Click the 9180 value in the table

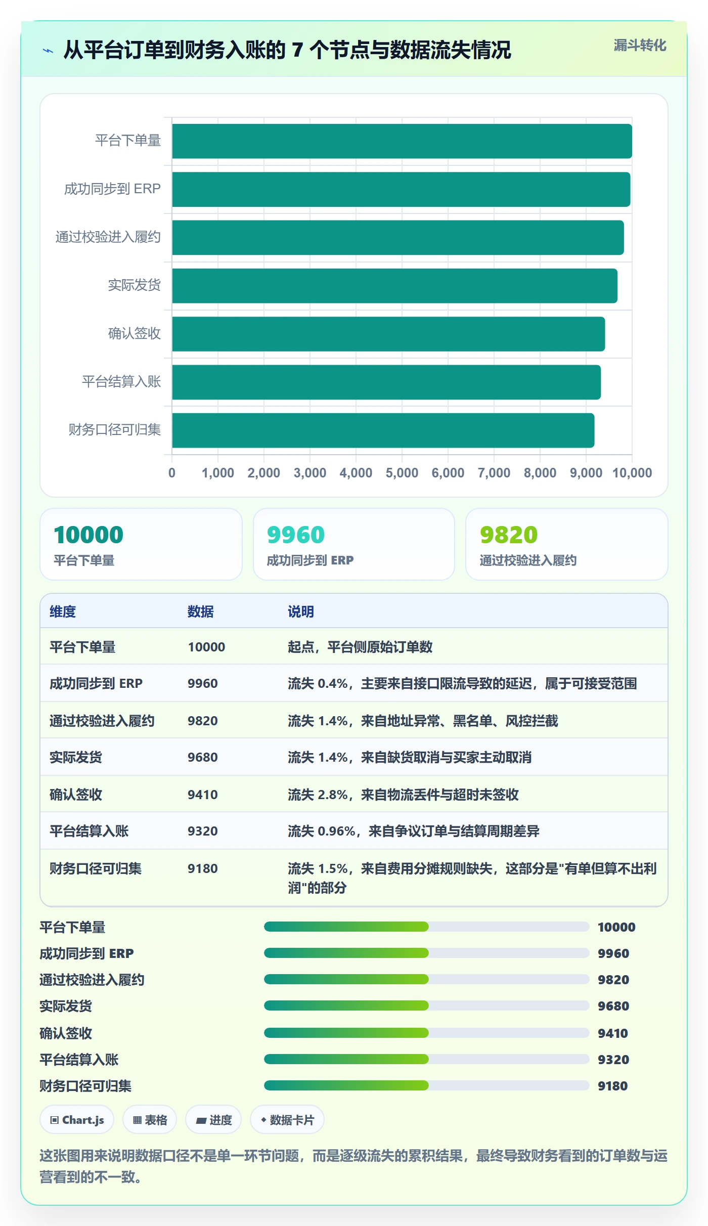point(203,868)
